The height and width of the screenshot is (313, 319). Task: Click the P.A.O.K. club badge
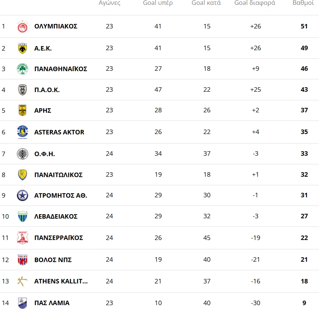point(23,90)
